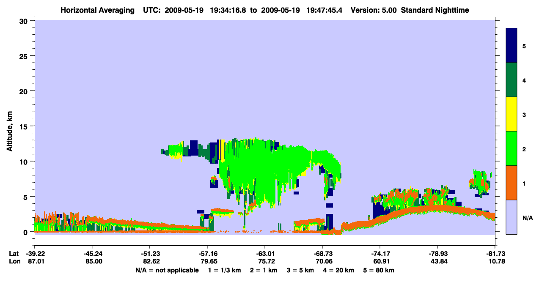Click the 'Lat' row label
550x282 pixels.
[14, 254]
